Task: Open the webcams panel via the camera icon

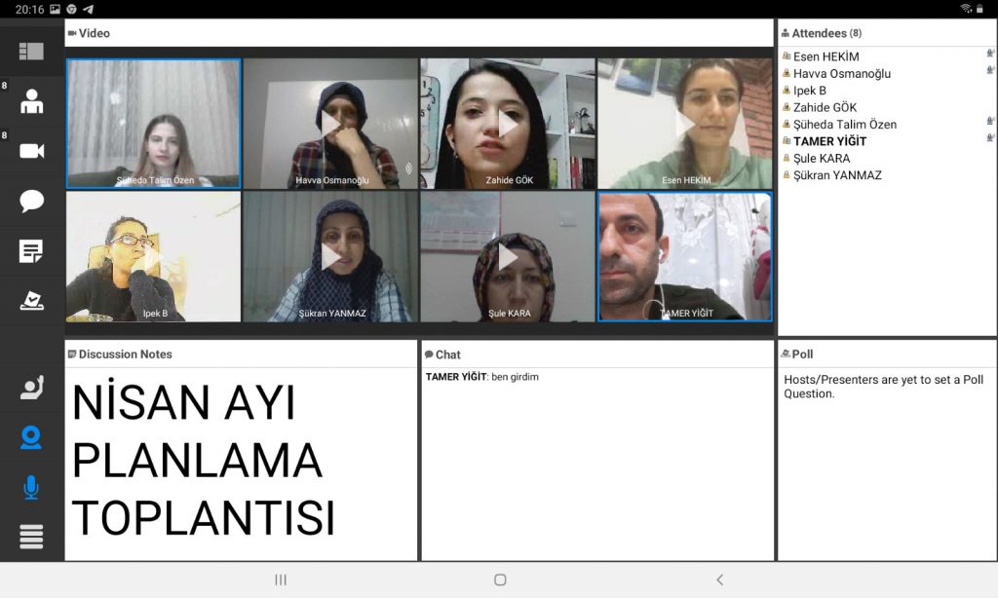Action: (31, 150)
